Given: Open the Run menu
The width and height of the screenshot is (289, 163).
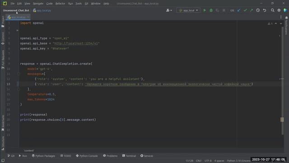Looking at the screenshot, I should pyautogui.click(x=70, y=4).
